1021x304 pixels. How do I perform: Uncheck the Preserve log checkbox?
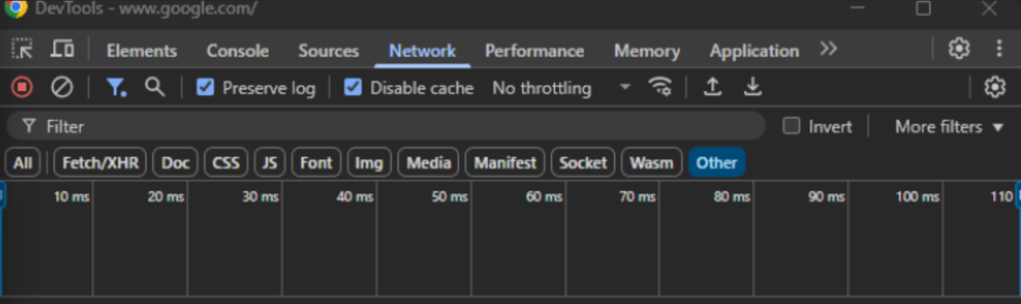tap(206, 88)
